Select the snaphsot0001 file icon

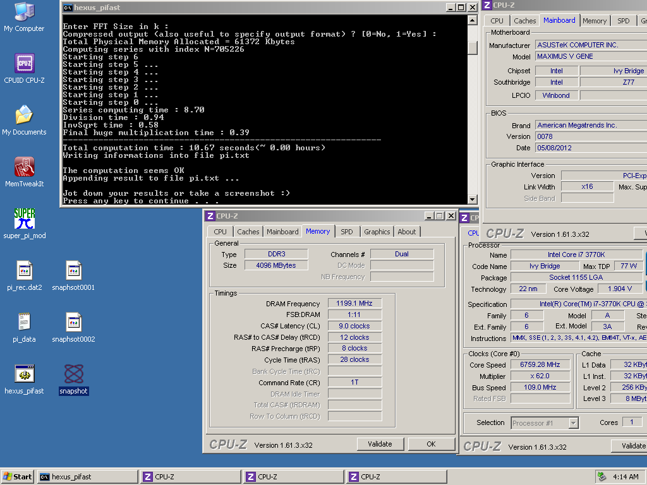click(73, 272)
